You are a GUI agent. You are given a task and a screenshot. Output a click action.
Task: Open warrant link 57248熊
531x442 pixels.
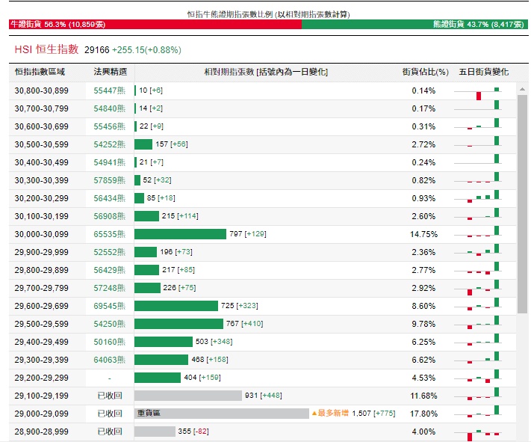coord(109,288)
